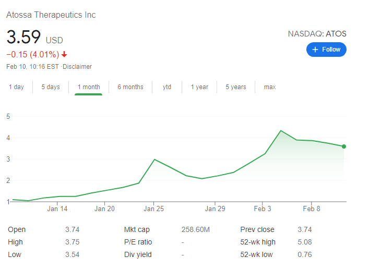Click the red down arrow price indicator
Image resolution: width=369 pixels, height=269 pixels.
coord(64,54)
